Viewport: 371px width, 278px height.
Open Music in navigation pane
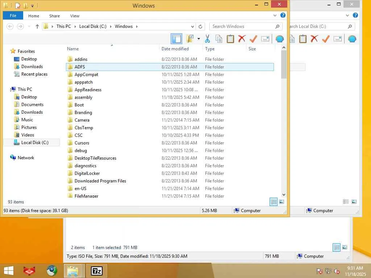tap(27, 119)
